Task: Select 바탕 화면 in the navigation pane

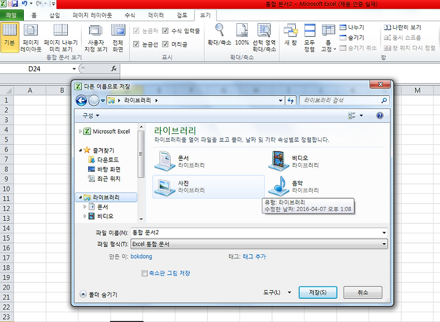Action: click(x=105, y=169)
